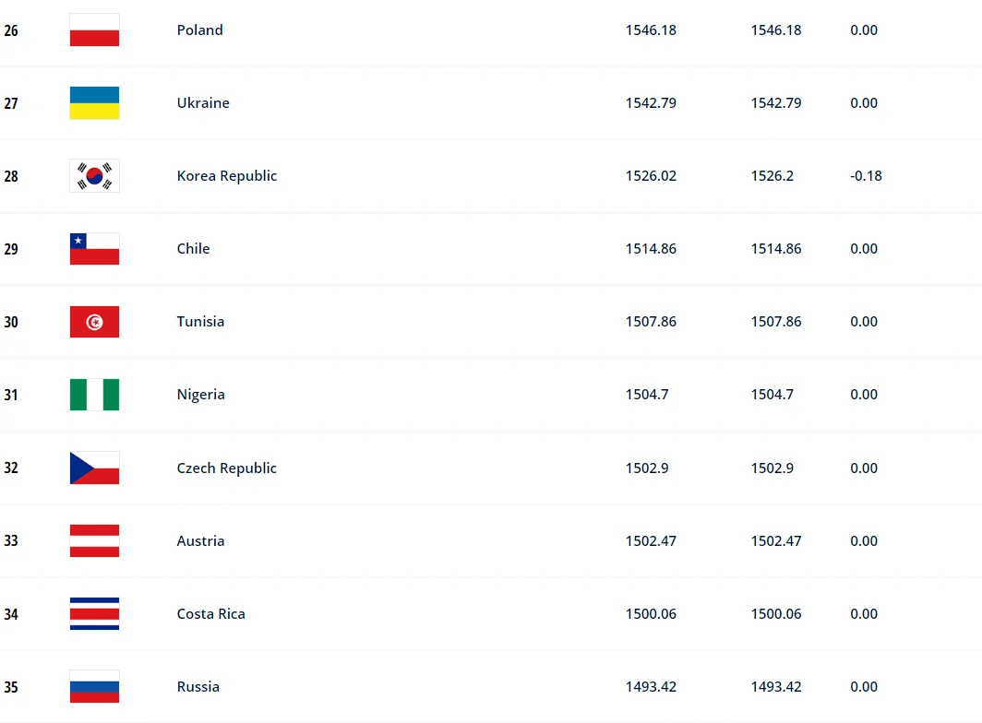Screen dimensions: 982x723
Task: Click the Ukraine flag icon
Action: 94,103
